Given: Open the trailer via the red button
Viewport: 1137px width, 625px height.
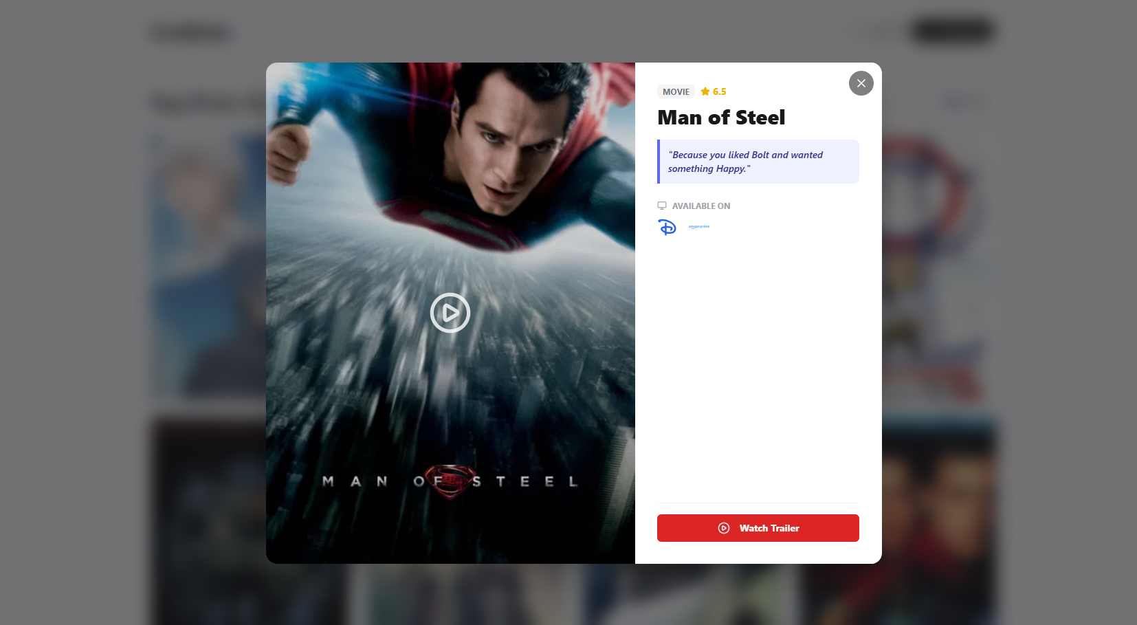Looking at the screenshot, I should (x=758, y=528).
